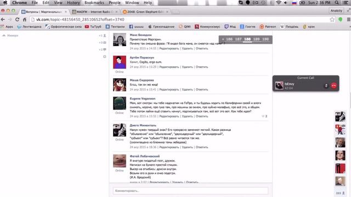Click the friends online counter at sidebar bottom
This screenshot has width=351, height=197.
click(340, 193)
